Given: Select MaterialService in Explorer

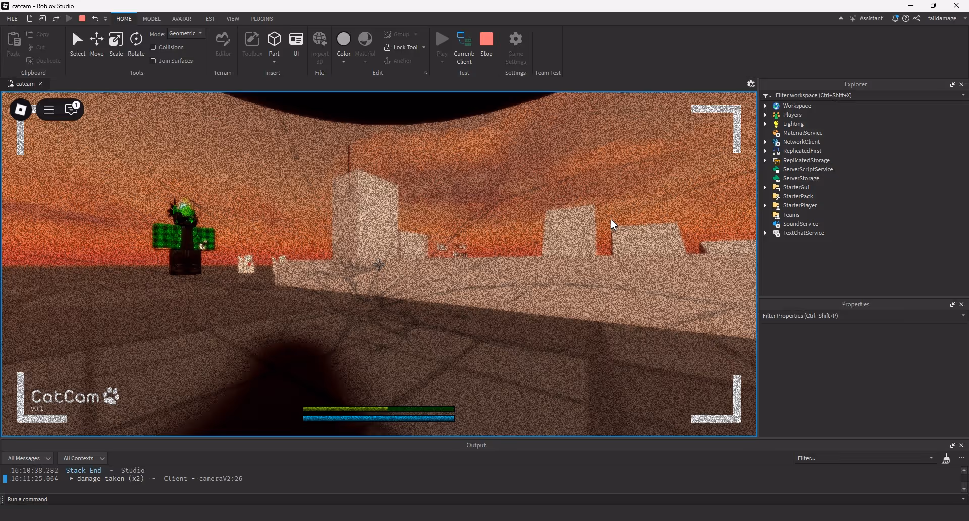Looking at the screenshot, I should point(802,133).
